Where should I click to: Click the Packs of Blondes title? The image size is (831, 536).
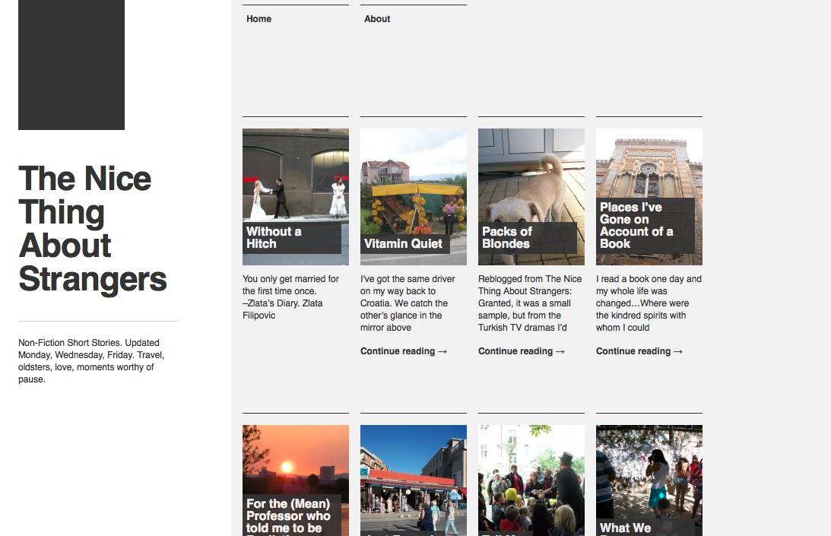tap(507, 237)
